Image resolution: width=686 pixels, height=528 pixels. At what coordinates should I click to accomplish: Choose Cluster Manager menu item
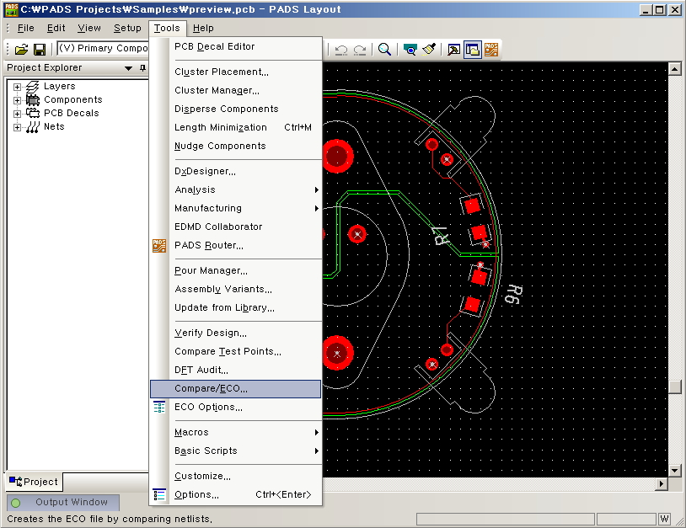(235, 90)
